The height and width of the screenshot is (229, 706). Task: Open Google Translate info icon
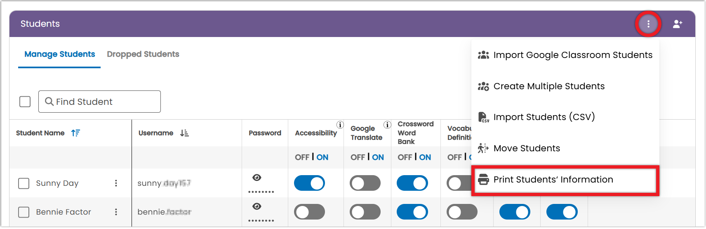pos(387,125)
